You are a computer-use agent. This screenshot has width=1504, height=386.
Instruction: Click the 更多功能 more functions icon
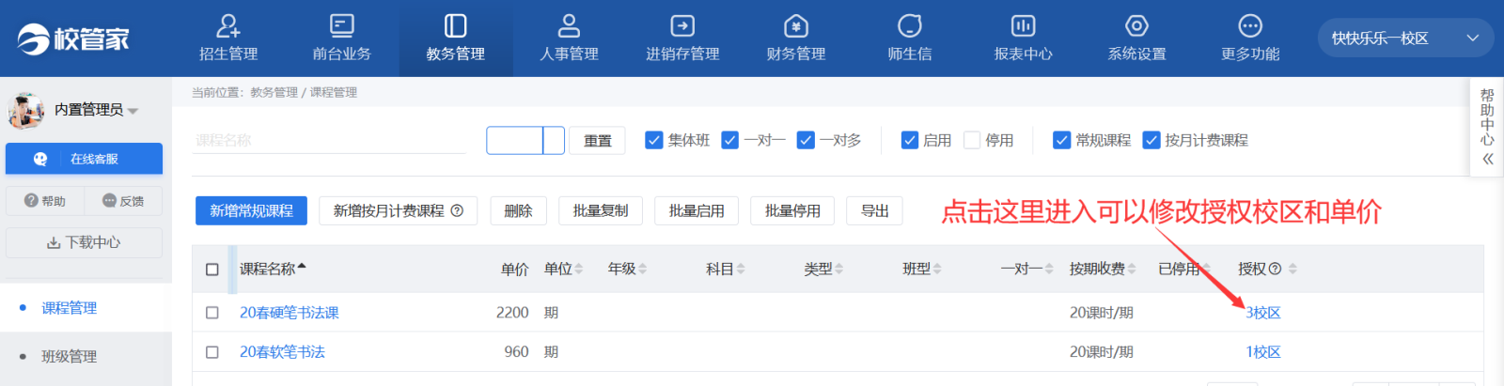click(x=1250, y=26)
